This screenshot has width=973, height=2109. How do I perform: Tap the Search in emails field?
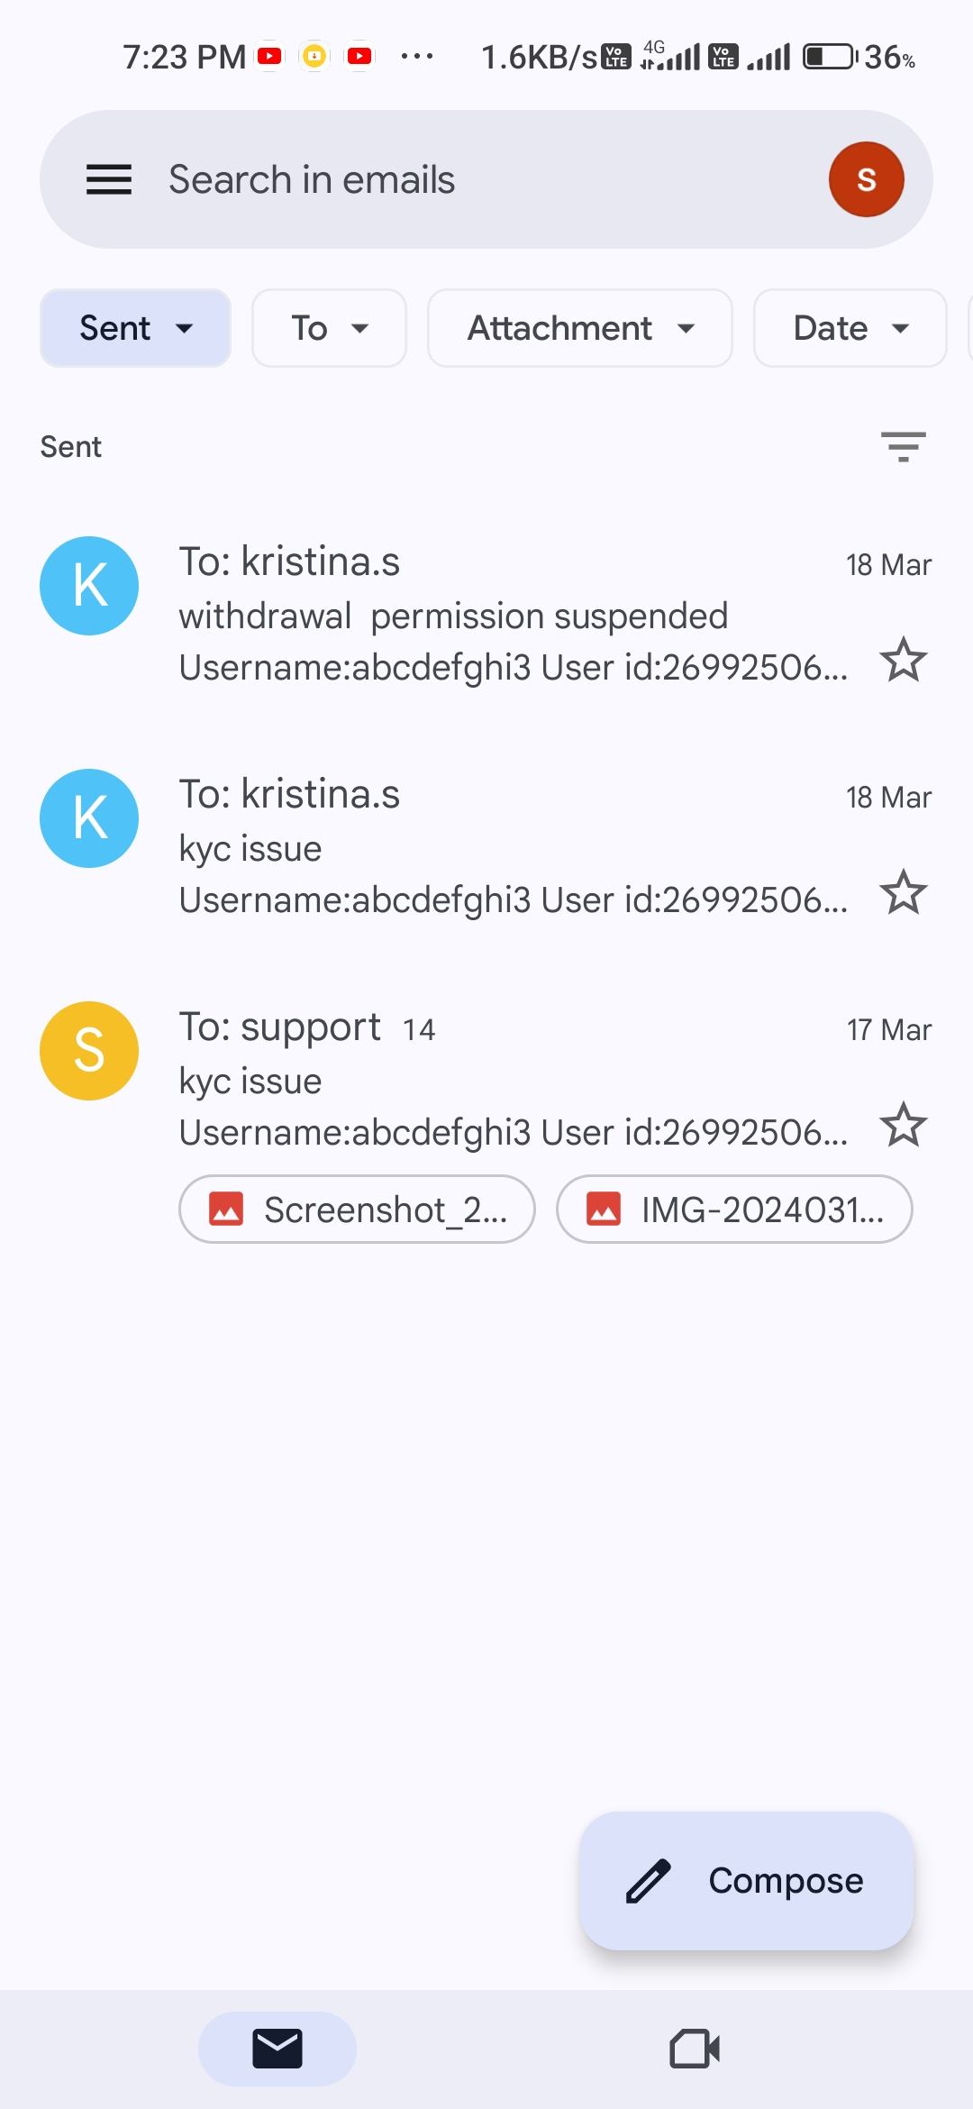pos(450,179)
